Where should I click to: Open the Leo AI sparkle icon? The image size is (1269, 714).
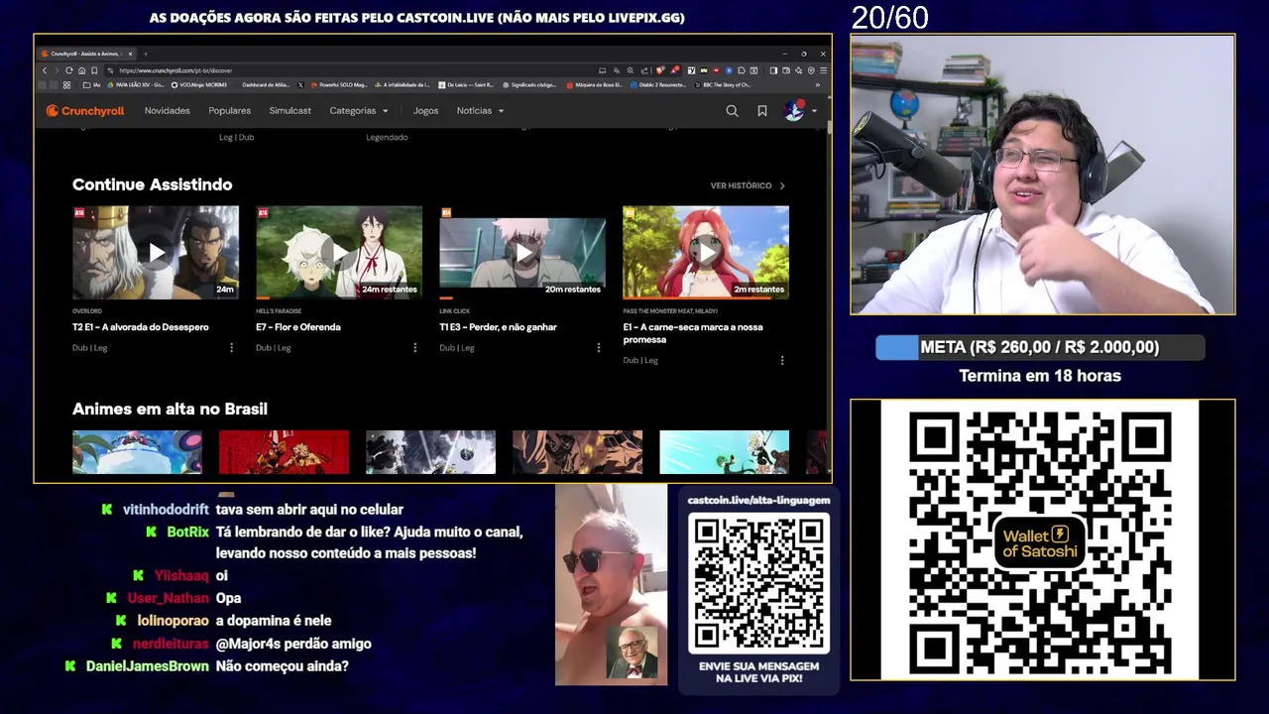pyautogui.click(x=798, y=70)
